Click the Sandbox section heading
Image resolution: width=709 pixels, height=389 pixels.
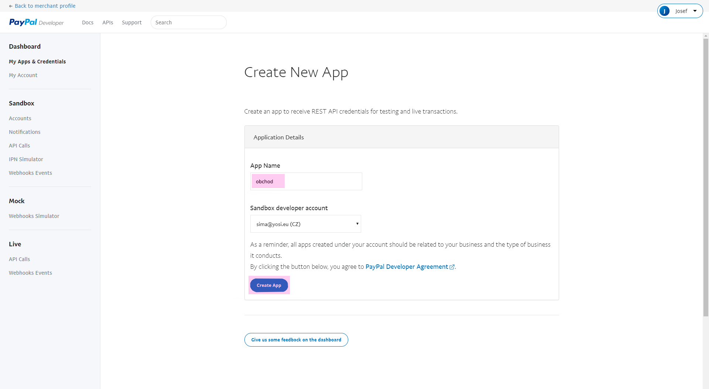click(21, 103)
